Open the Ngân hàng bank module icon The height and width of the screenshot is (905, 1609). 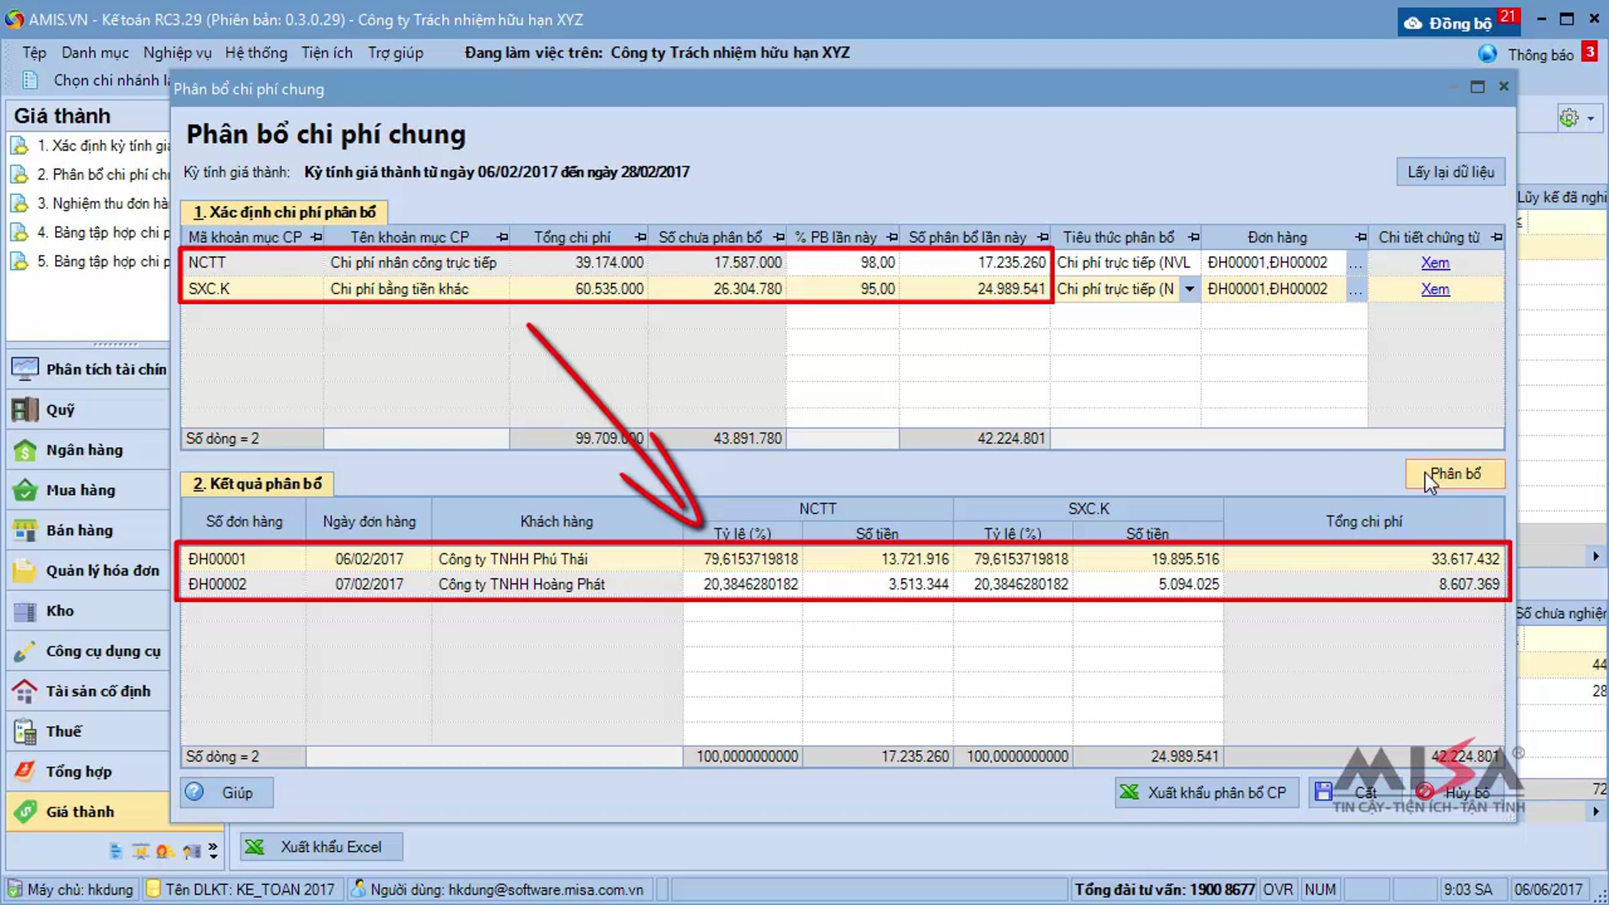(25, 449)
